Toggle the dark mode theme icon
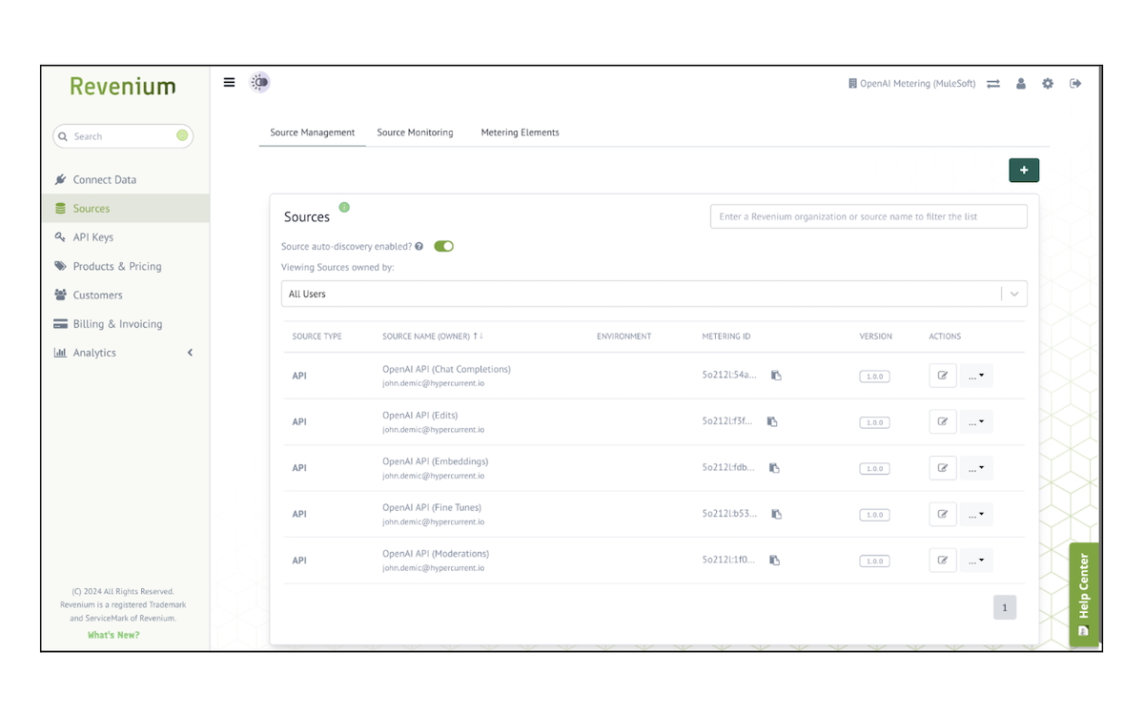Viewport: 1144px width, 714px height. [x=260, y=83]
